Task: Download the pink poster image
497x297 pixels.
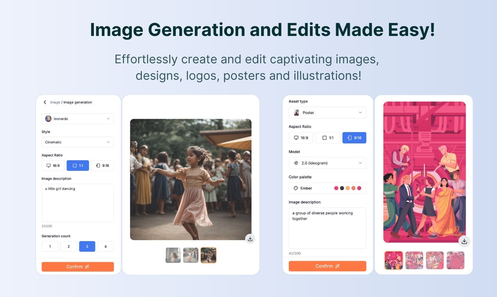Action: point(464,242)
